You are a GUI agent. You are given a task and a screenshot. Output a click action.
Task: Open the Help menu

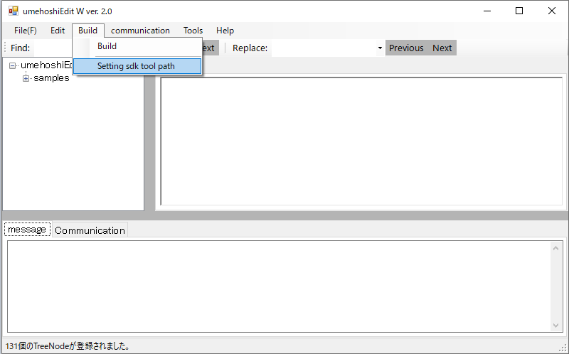pos(225,31)
